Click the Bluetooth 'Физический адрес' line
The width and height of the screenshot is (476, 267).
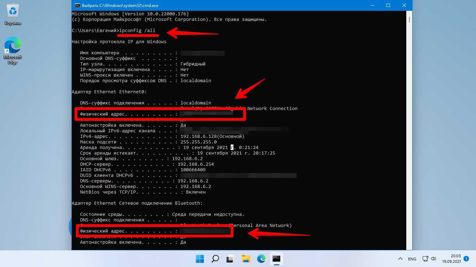coord(155,231)
